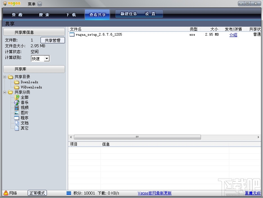Select the 共享分类 folder icon

[11, 92]
